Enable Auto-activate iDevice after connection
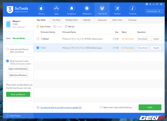Image resolution: width=167 pixels, height=121 pixels. coord(8,49)
